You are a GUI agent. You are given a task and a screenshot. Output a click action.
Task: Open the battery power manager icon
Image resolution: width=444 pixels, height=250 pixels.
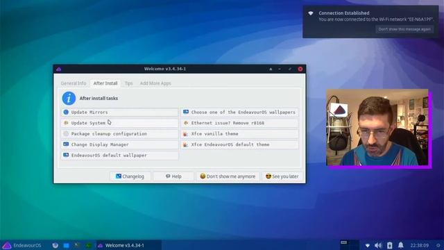390,245
